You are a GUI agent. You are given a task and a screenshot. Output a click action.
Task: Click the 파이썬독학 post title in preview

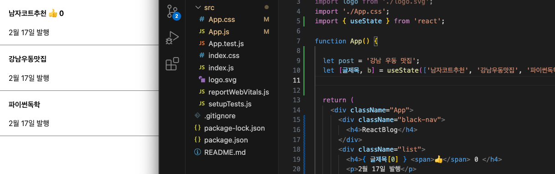click(24, 104)
